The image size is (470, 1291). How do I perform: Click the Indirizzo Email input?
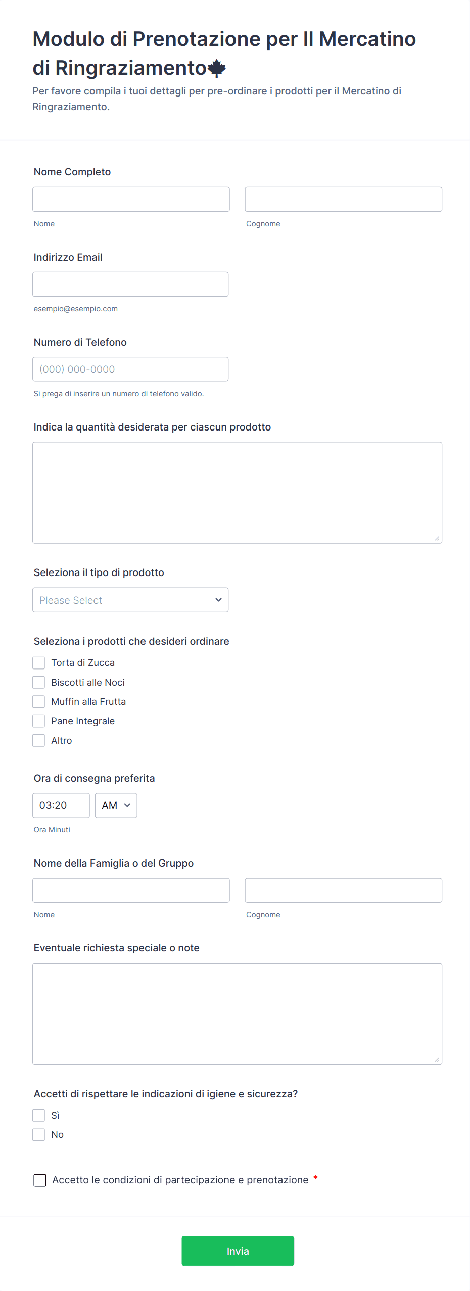point(130,284)
